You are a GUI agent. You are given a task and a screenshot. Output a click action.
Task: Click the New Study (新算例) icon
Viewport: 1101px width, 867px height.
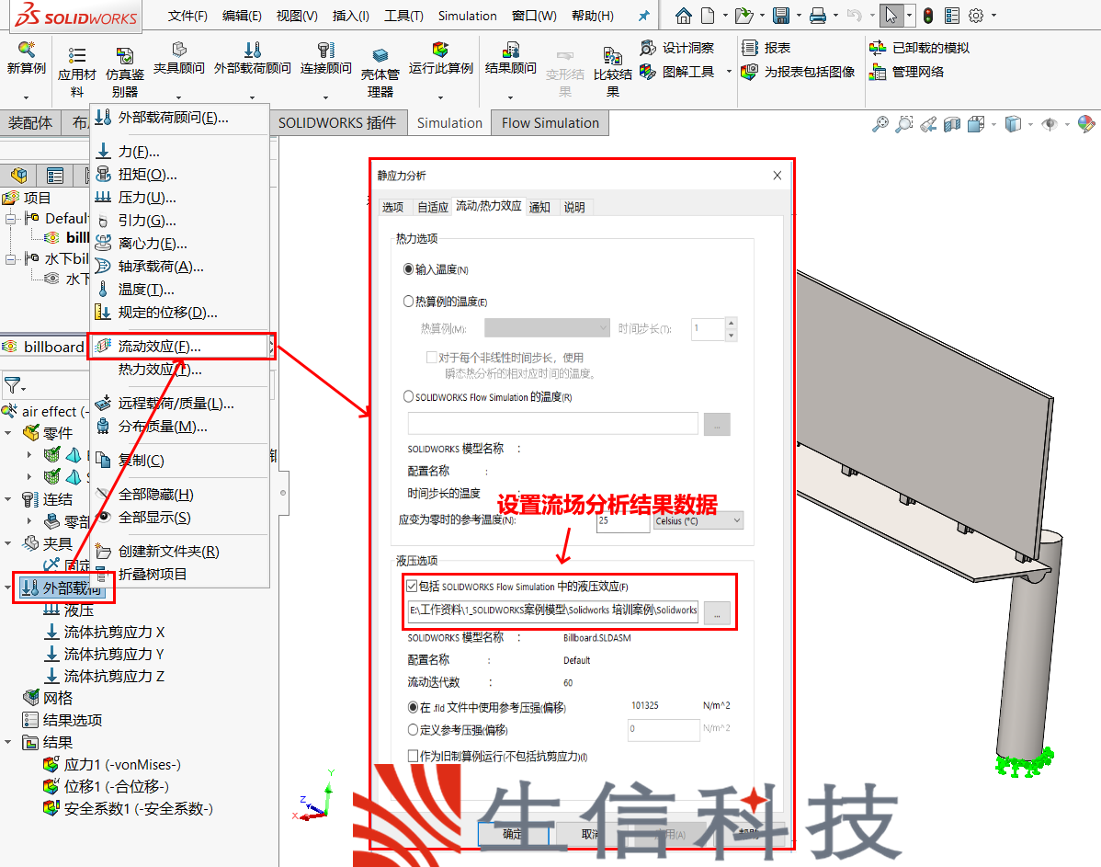coord(26,49)
